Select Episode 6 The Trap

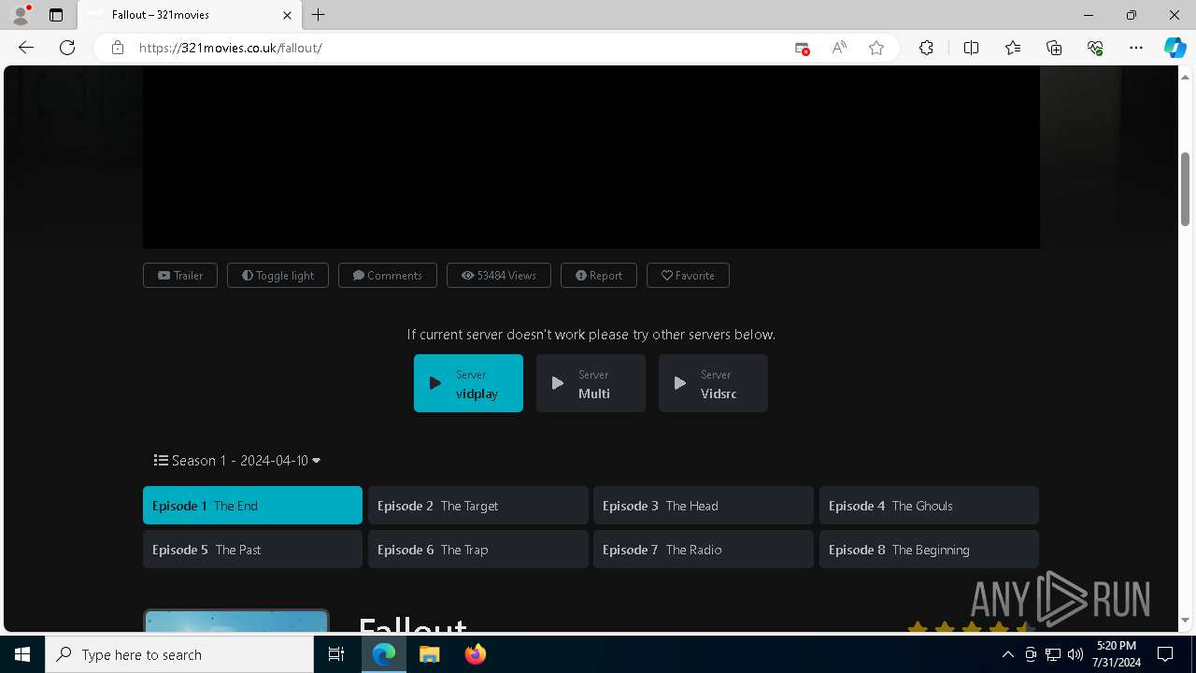coord(478,550)
